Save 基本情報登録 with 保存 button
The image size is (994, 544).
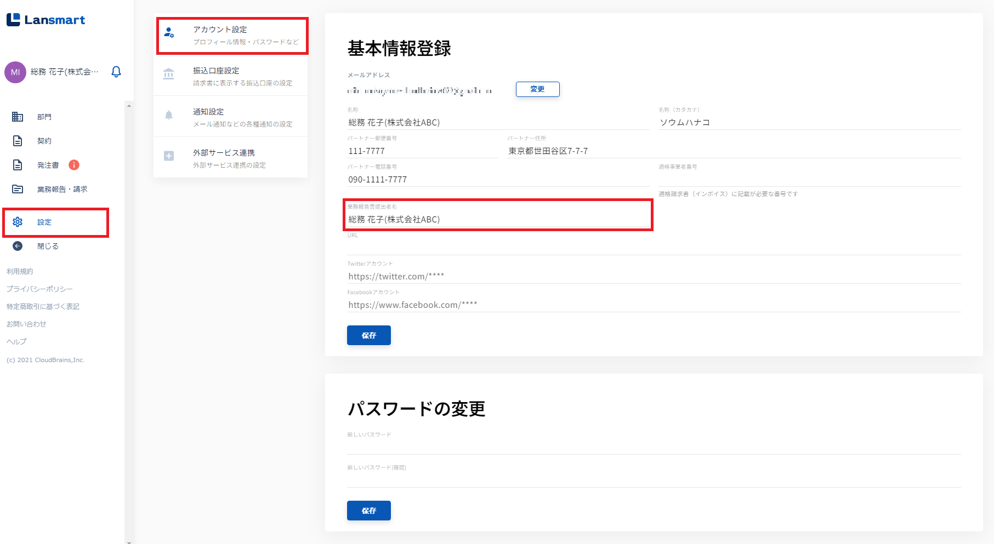click(368, 335)
